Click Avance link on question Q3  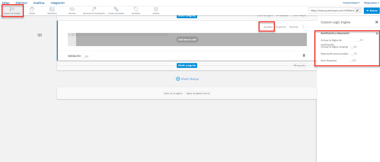(x=294, y=27)
